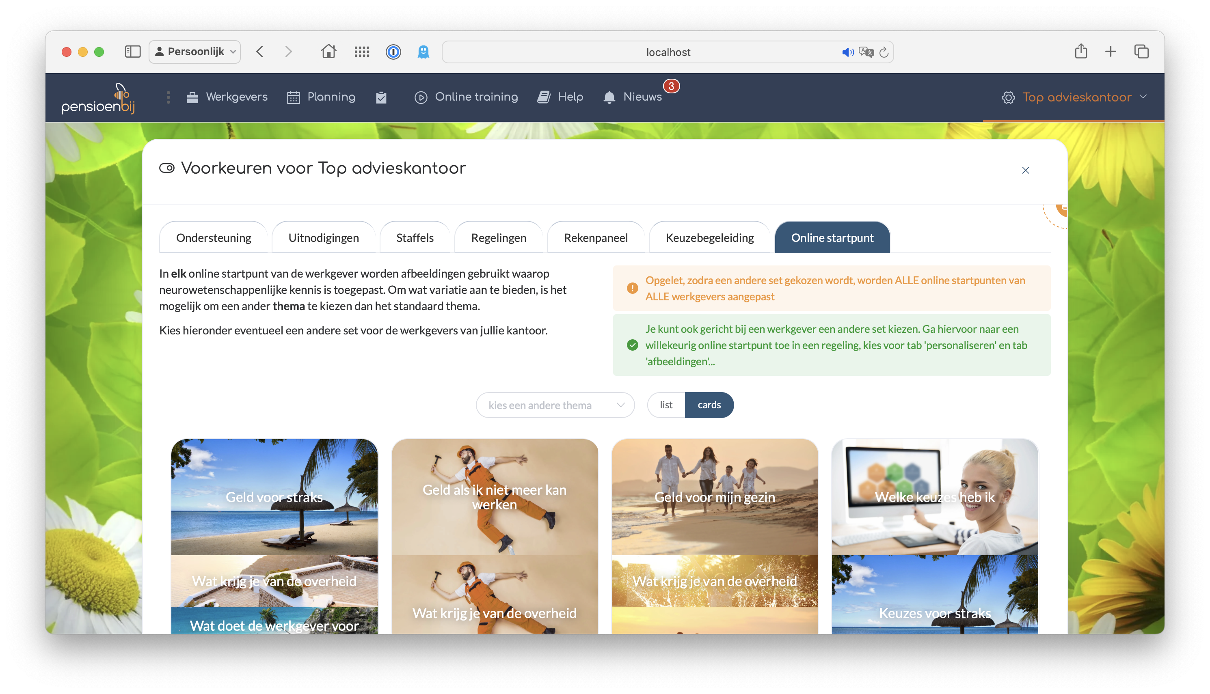Screen dimensions: 1210x694
Task: Select the 'Geld voor straks' beach image
Action: (x=274, y=497)
